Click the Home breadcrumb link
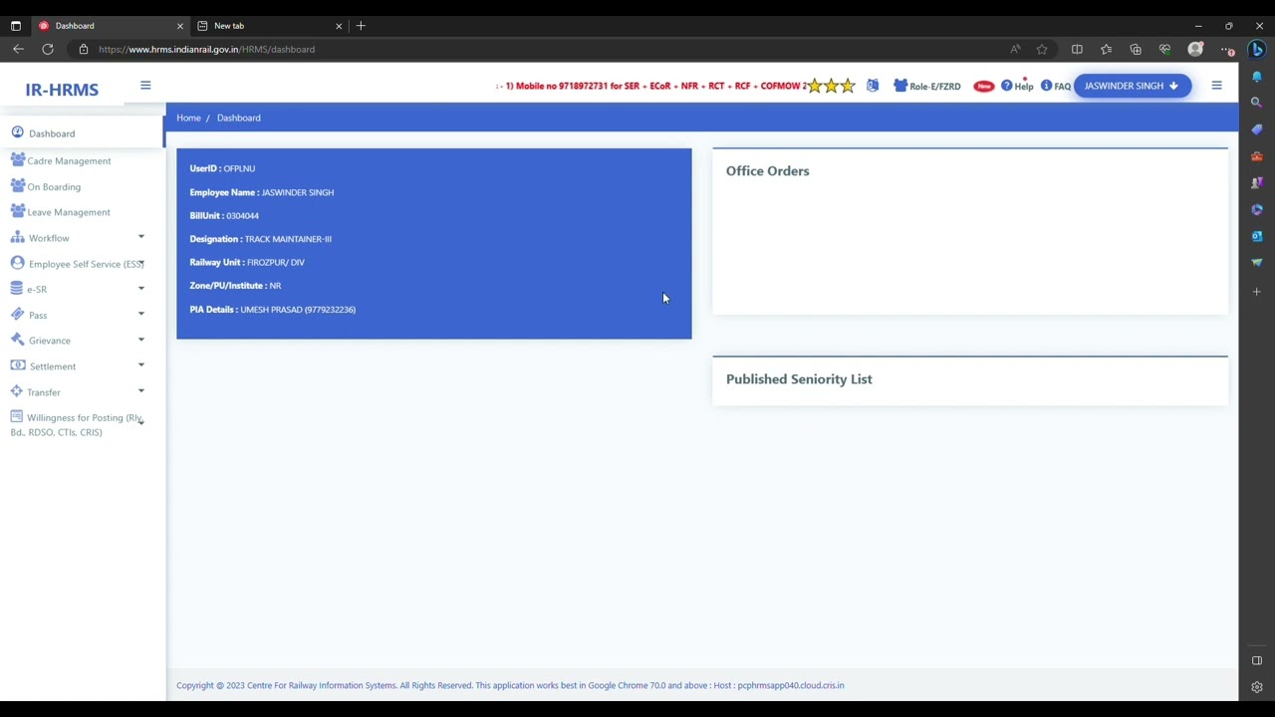 [188, 118]
